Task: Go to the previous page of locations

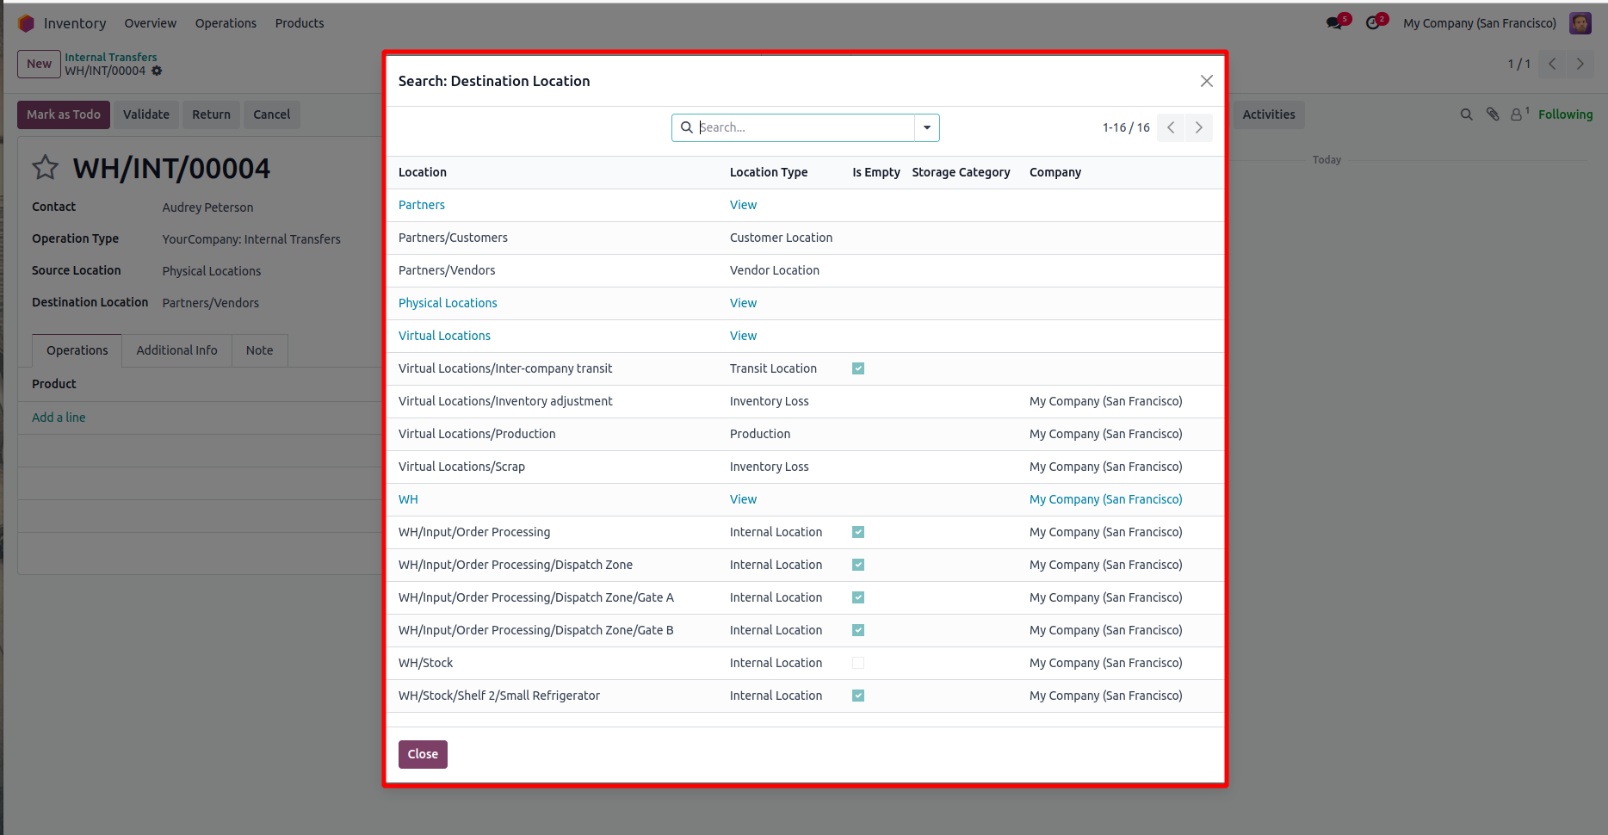Action: pos(1171,127)
